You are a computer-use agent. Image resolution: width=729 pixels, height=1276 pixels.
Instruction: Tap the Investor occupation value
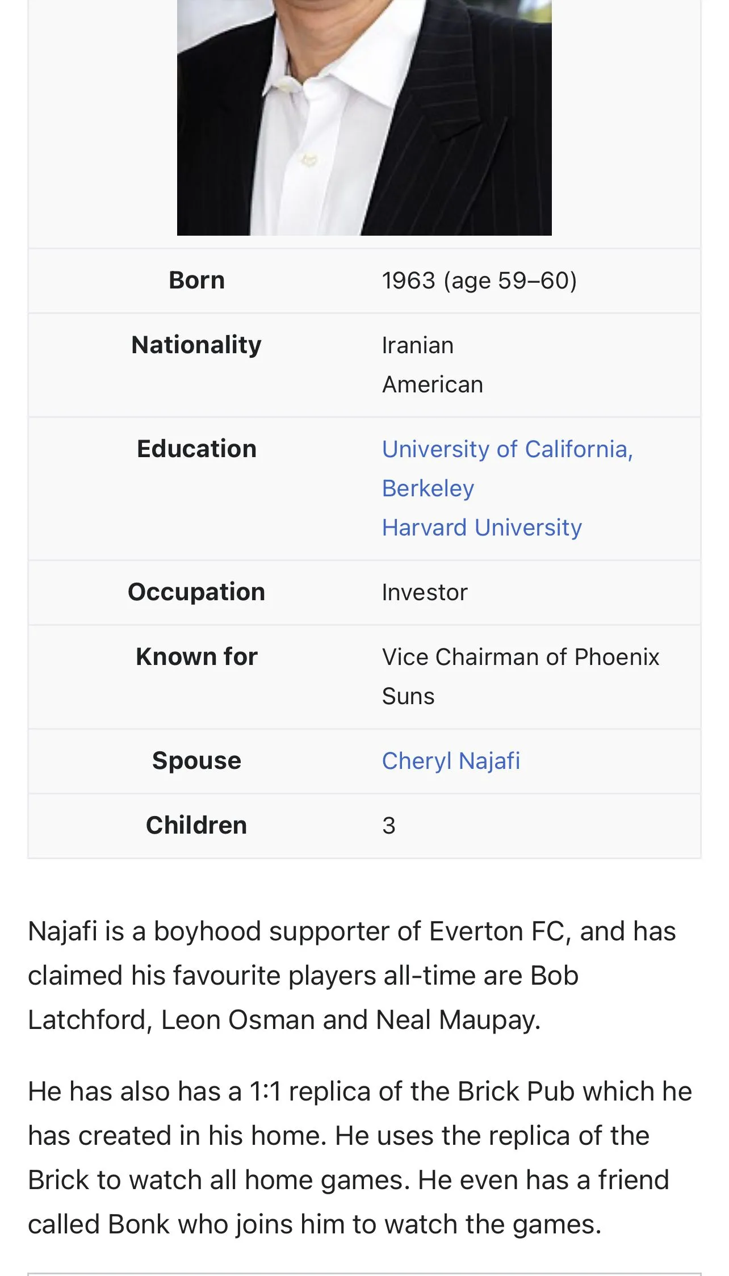[x=425, y=592]
